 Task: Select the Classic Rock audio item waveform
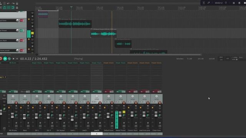click(123, 44)
